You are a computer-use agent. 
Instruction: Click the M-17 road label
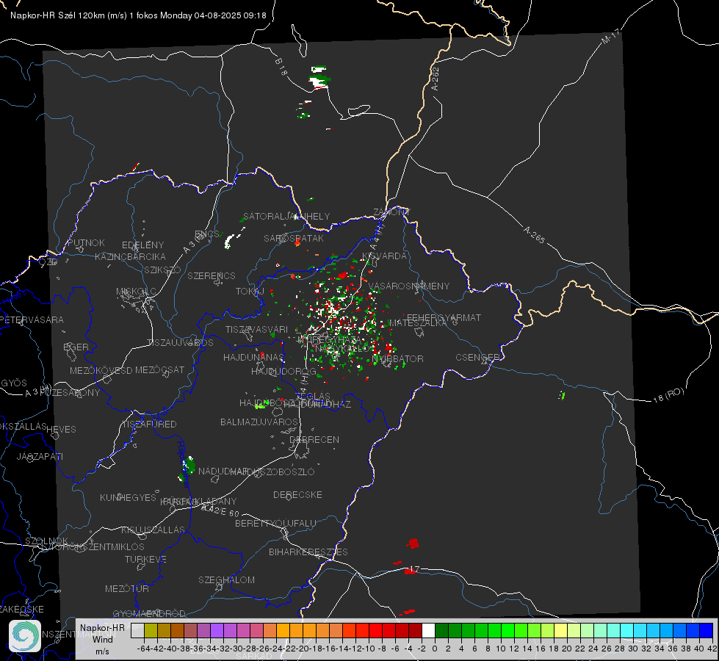[611, 37]
